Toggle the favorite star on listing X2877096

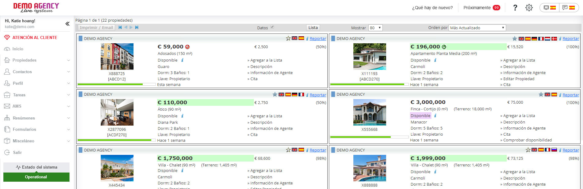click(x=275, y=94)
